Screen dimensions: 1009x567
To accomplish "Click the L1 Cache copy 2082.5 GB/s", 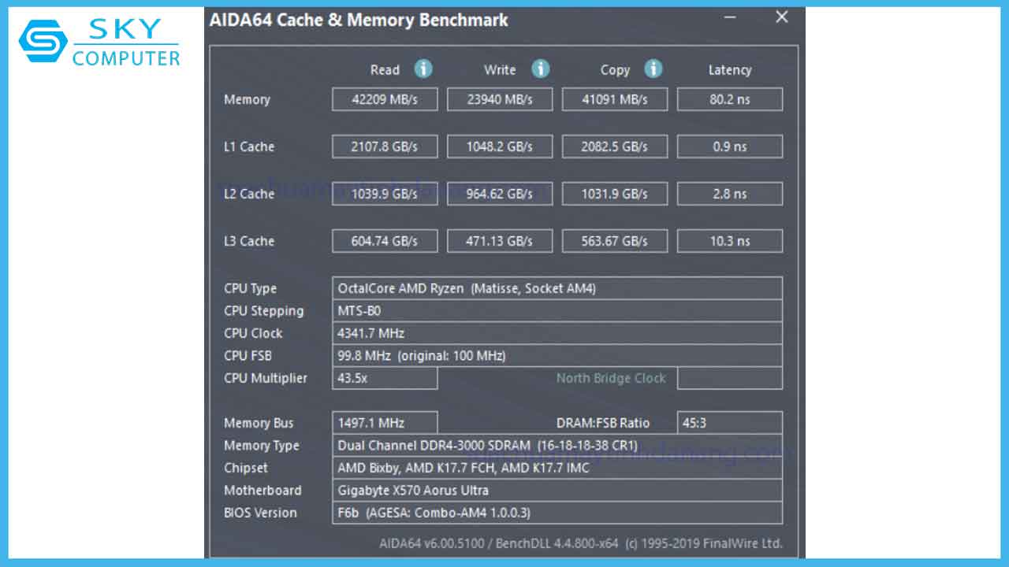I will click(x=615, y=146).
